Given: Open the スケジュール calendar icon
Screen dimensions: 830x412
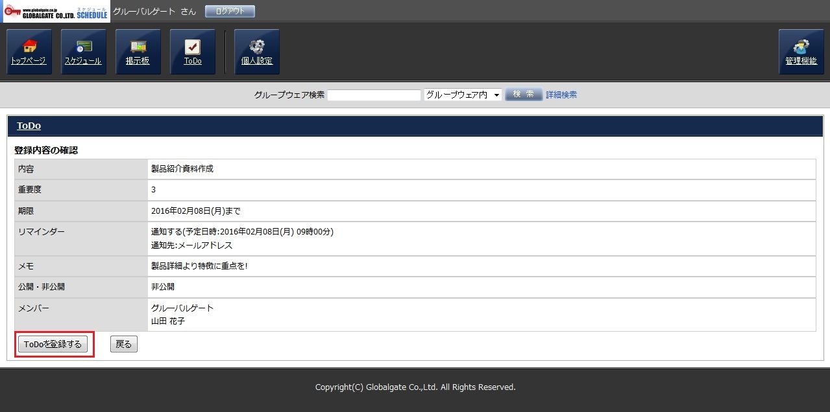Looking at the screenshot, I should (x=83, y=52).
